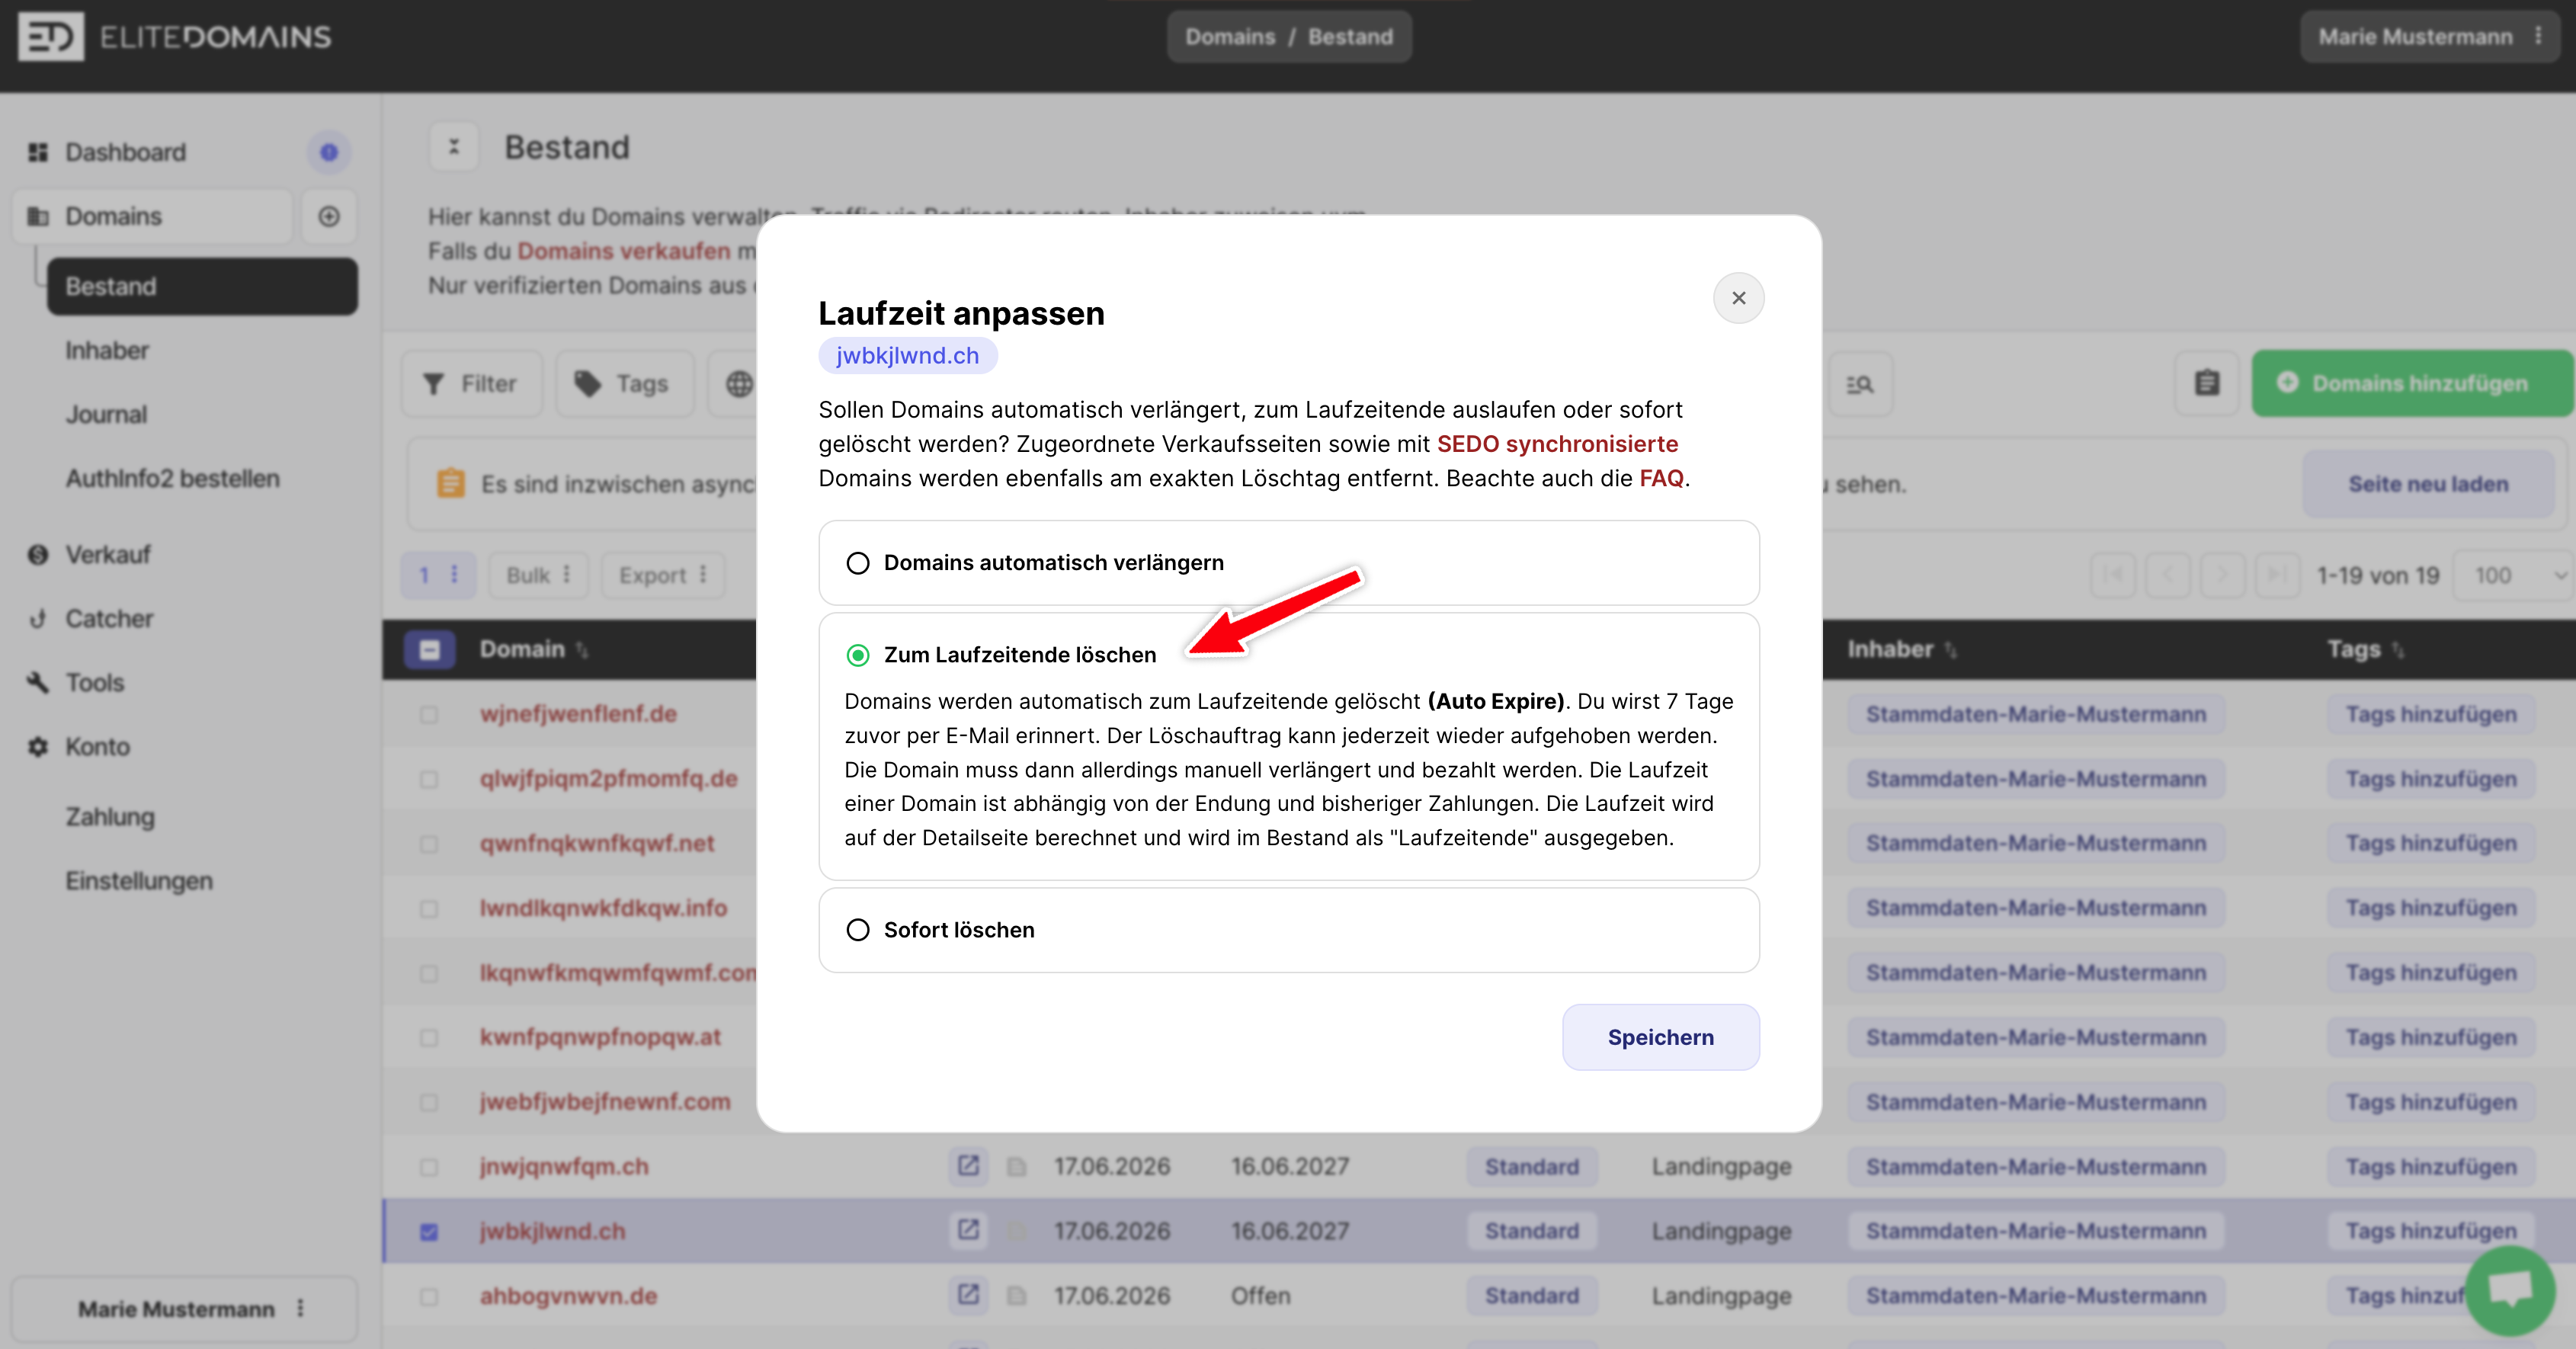Open the Domains verkaufen link

click(x=623, y=251)
